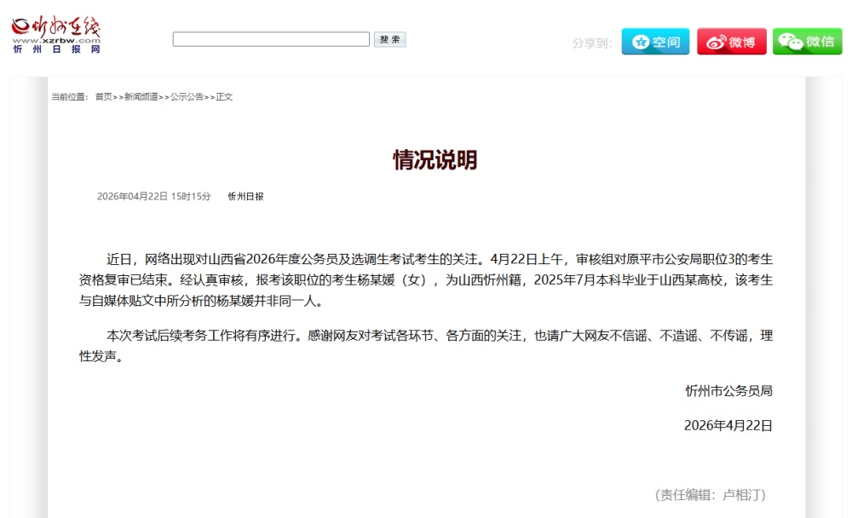Share the article to QQ空间
852x518 pixels.
(x=655, y=40)
